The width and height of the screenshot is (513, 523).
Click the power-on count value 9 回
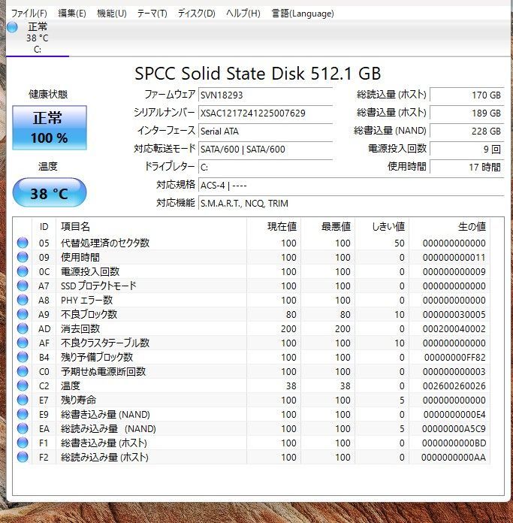pos(467,149)
